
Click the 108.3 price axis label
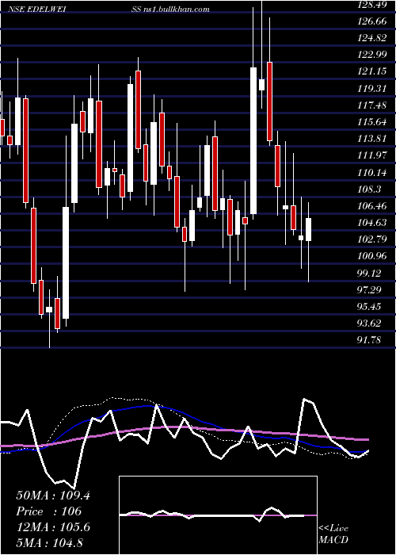[x=370, y=189]
